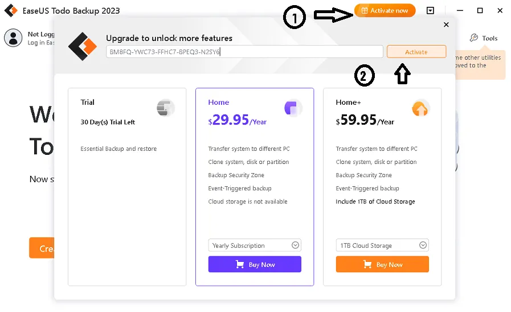Viewport: 511px width, 312px height.
Task: Click the Trial plan badge icon
Action: pyautogui.click(x=165, y=108)
